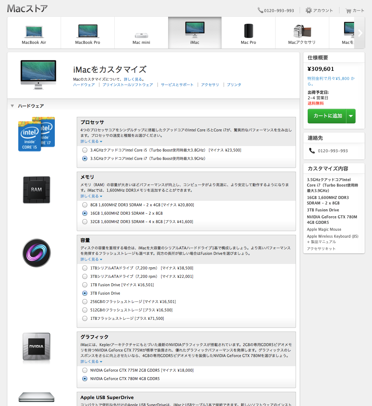Screen dimensions: 372x406
Task: Click the Macストア title
Action: tap(27, 8)
